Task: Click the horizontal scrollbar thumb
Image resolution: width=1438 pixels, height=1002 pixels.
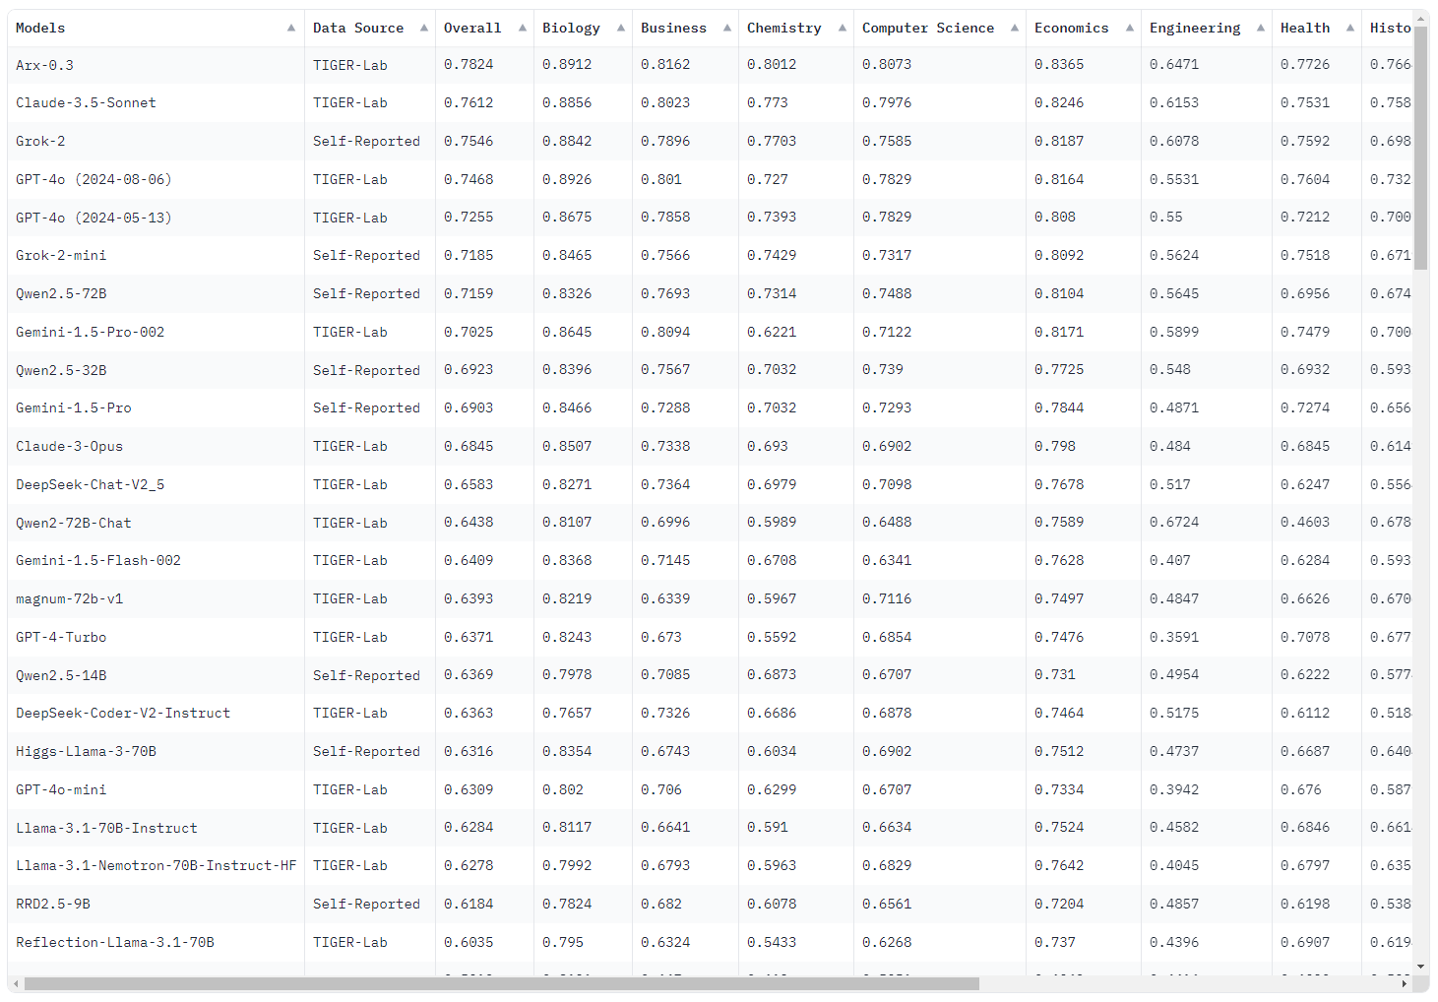Action: (x=502, y=984)
